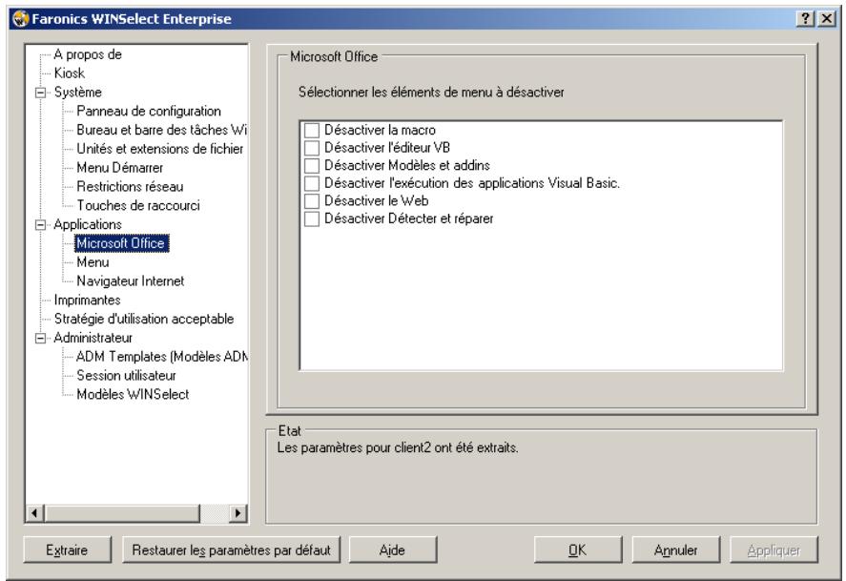Tick the Désactiver le Web checkbox
Viewport: 846px width, 581px height.
point(312,201)
